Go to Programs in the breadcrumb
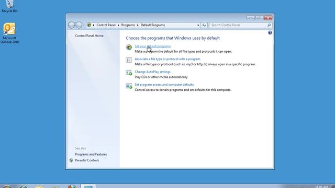Image resolution: width=335 pixels, height=188 pixels. point(128,25)
